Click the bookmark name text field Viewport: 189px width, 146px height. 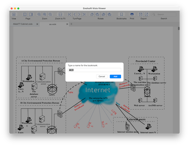tap(94, 70)
